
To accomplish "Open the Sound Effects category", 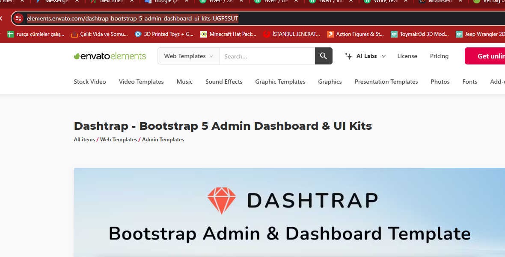I will coord(224,82).
